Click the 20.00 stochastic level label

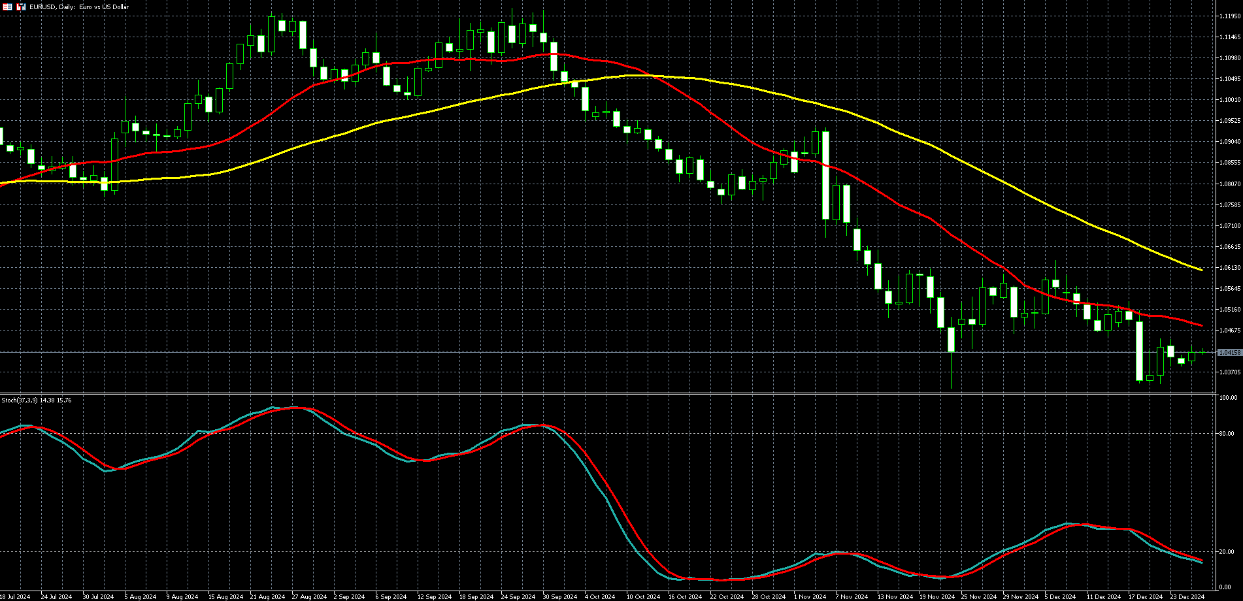point(1227,552)
